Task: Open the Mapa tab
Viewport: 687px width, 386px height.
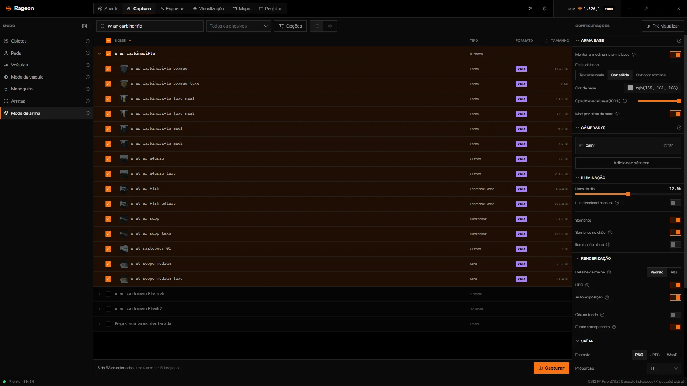Action: tap(242, 9)
